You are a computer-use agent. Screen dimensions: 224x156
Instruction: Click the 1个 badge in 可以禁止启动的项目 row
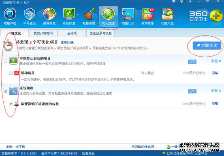point(192,62)
